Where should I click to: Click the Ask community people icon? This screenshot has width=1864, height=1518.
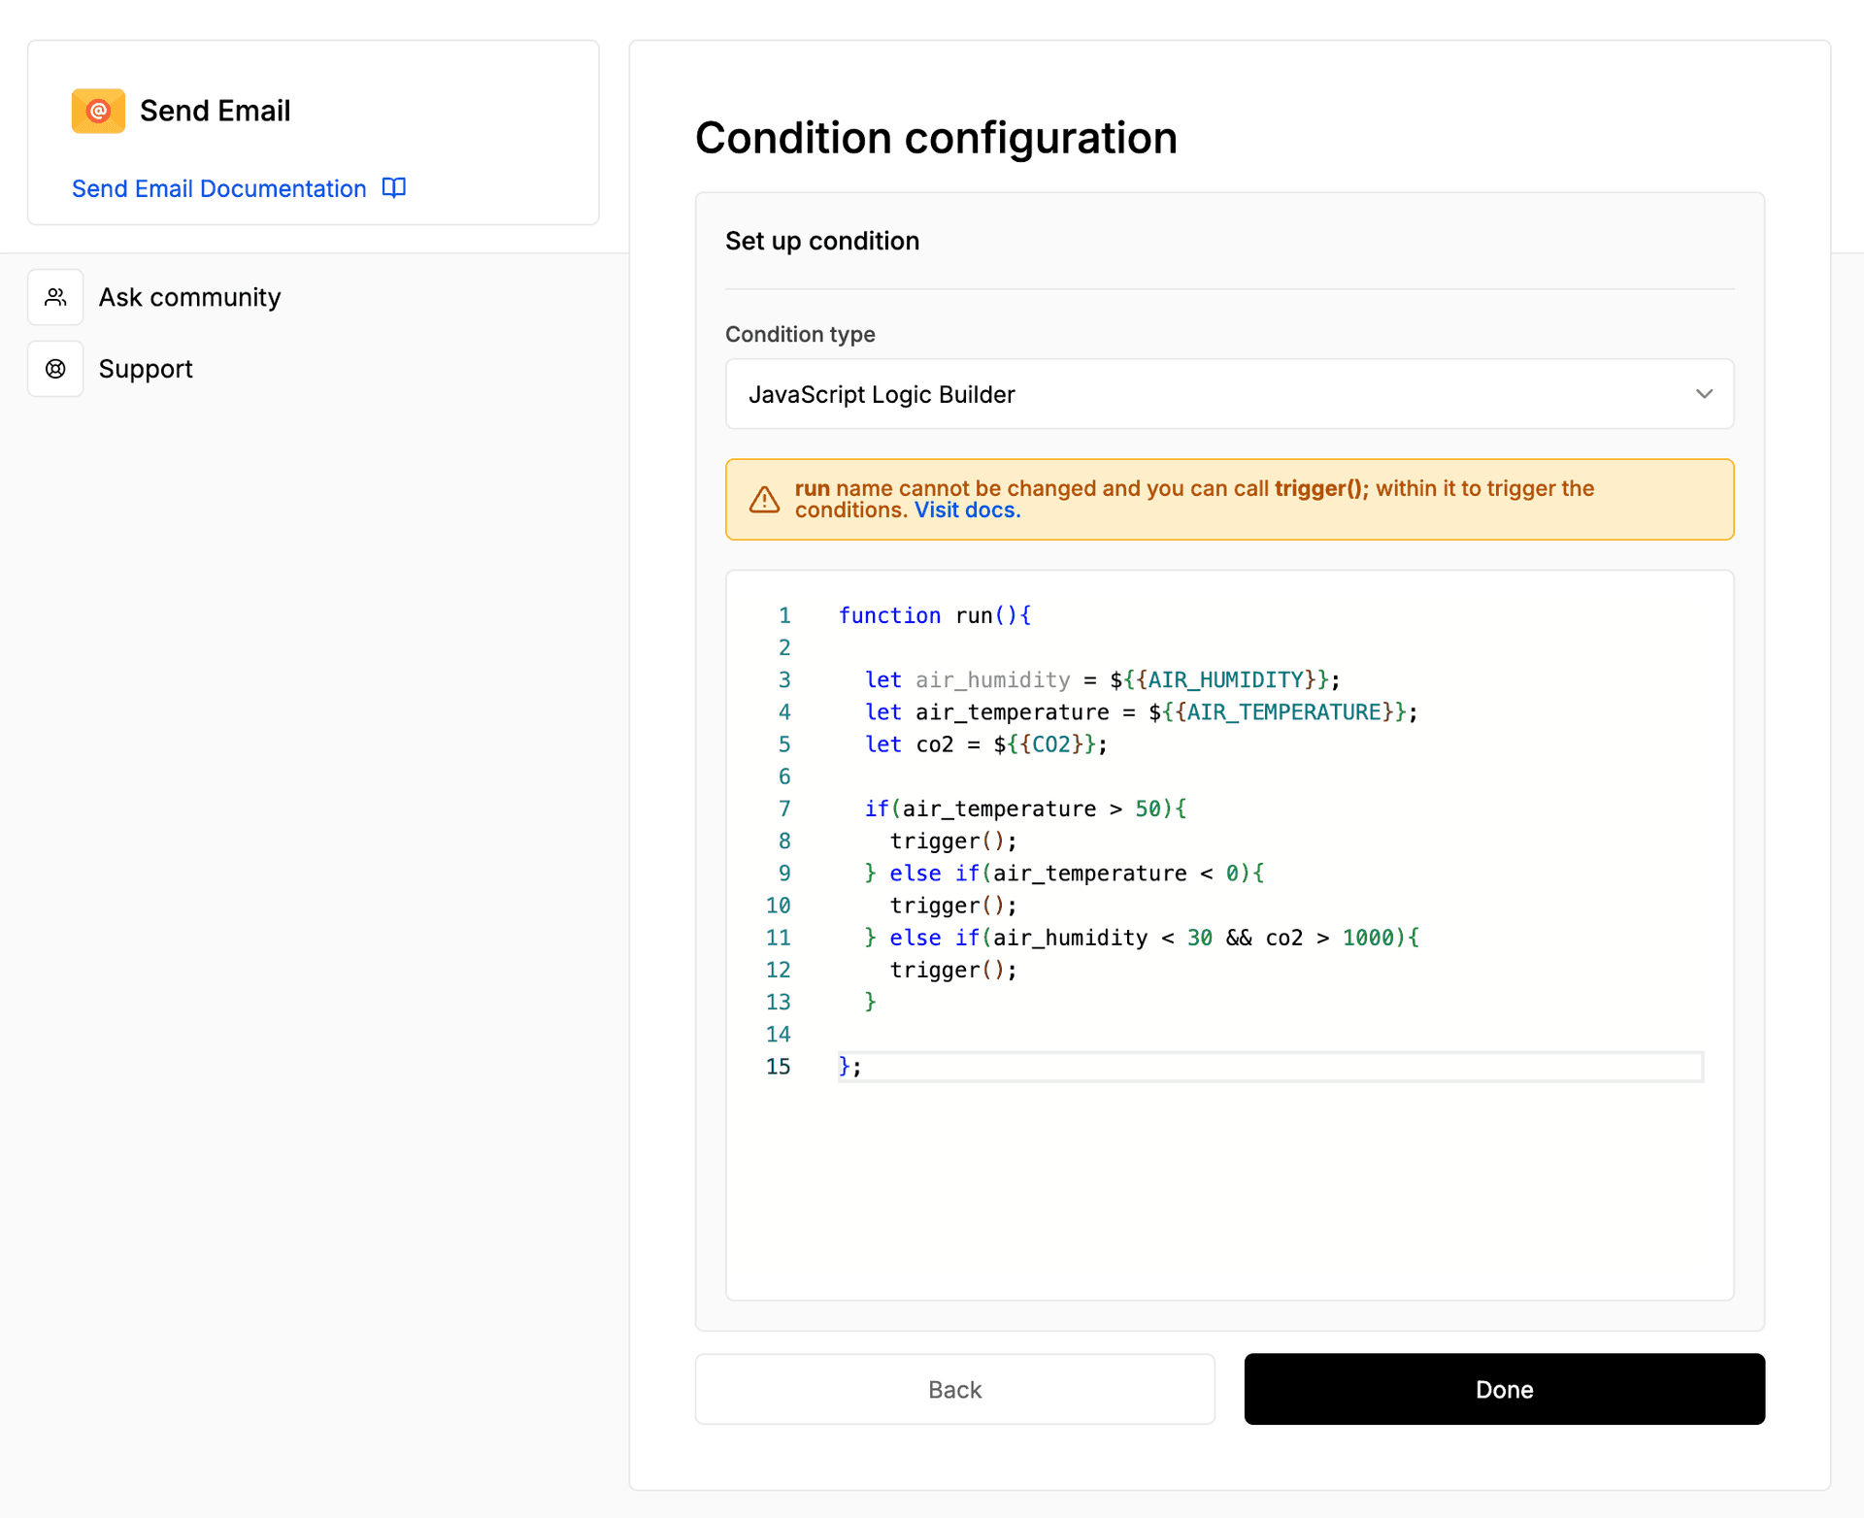click(55, 297)
